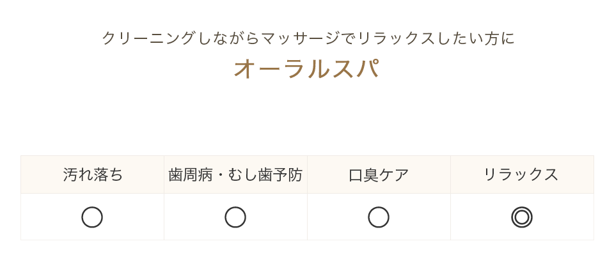
Task: Click the subtitle line above オーラルスパ
Action: point(308,39)
